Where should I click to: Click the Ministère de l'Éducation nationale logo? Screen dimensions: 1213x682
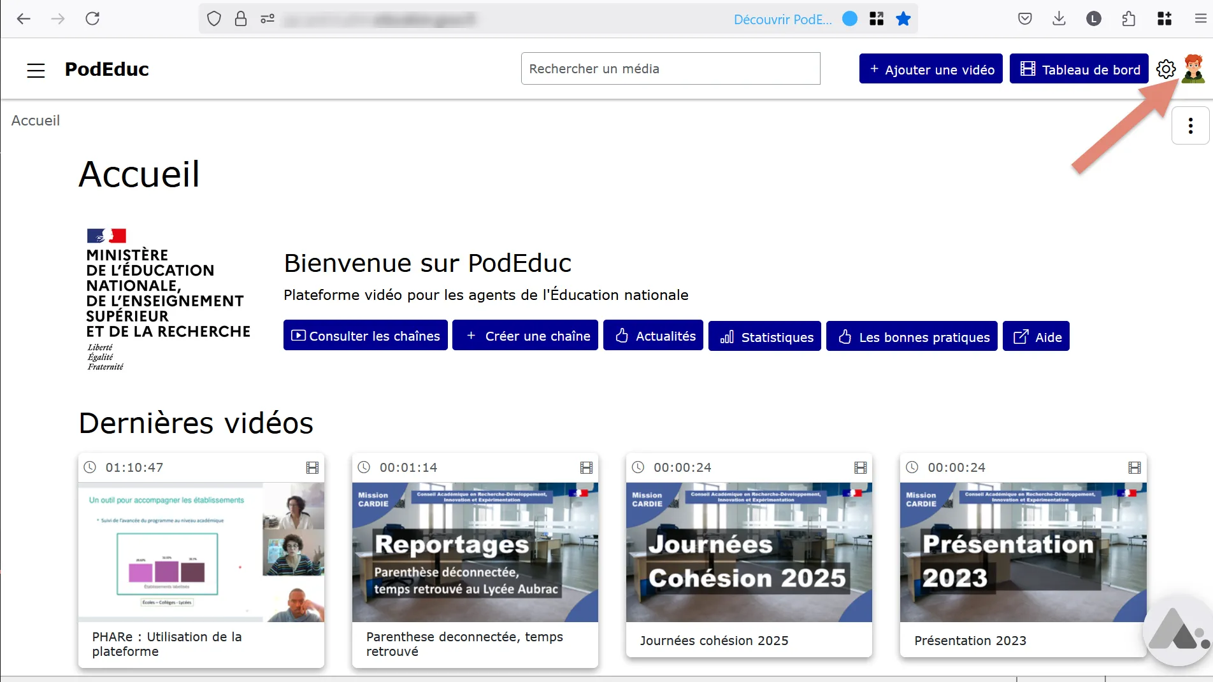168,300
